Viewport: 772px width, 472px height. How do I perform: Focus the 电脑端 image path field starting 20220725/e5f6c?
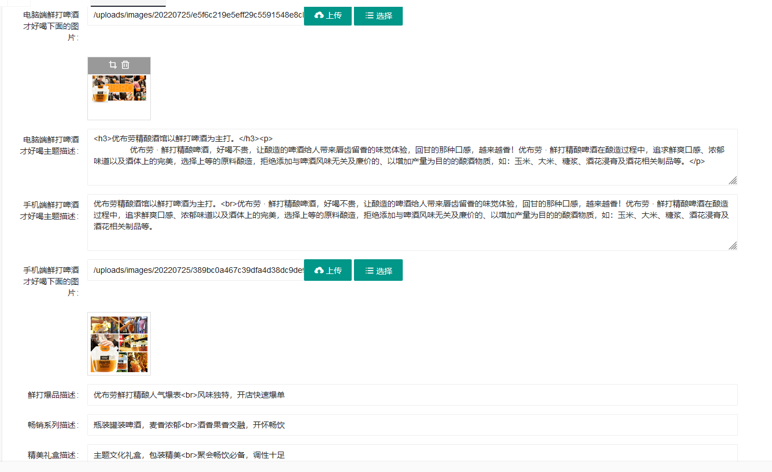(196, 15)
